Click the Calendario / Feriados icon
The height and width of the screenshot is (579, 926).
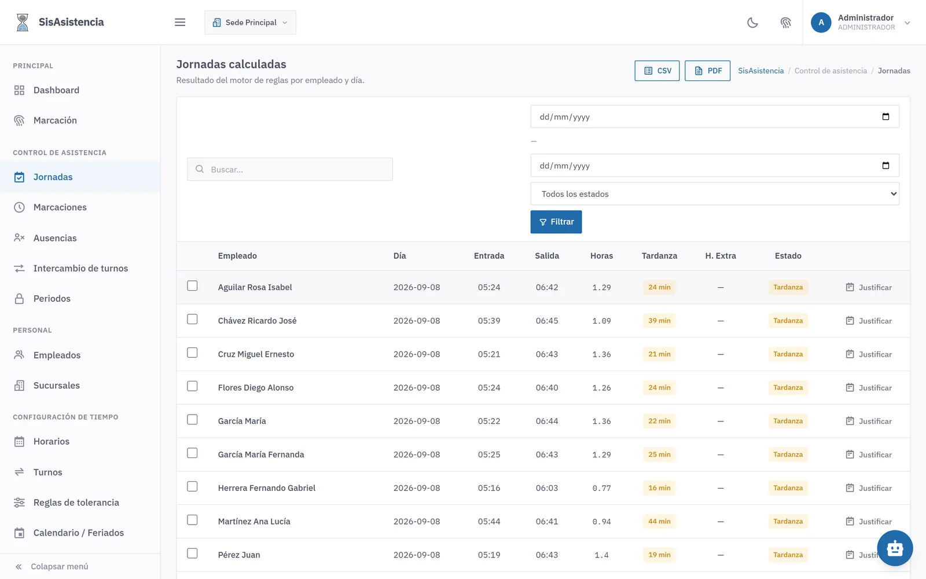tap(19, 533)
